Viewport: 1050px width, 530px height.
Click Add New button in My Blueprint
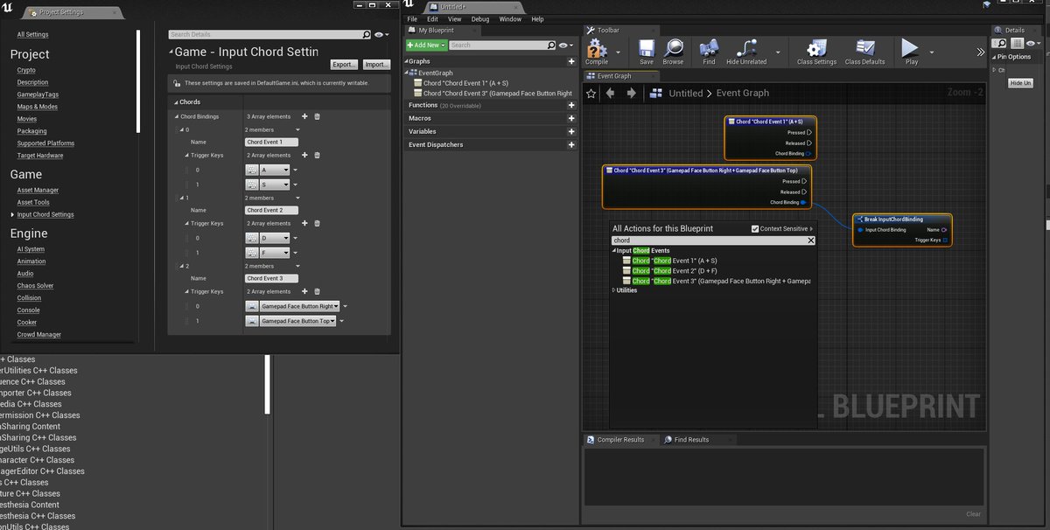coord(427,45)
